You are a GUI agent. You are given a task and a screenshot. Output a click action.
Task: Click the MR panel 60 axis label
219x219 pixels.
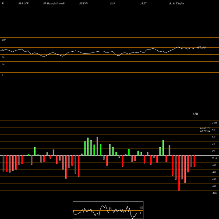(x=213, y=137)
